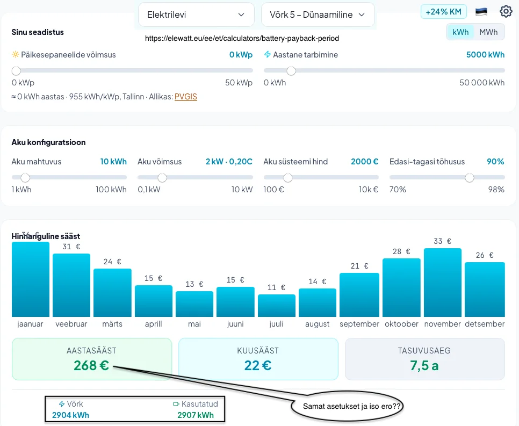The width and height of the screenshot is (519, 426).
Task: Click the oktoober 28 € bar
Action: click(x=401, y=287)
